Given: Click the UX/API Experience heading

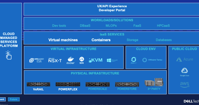Looking at the screenshot, I should point(112,6).
